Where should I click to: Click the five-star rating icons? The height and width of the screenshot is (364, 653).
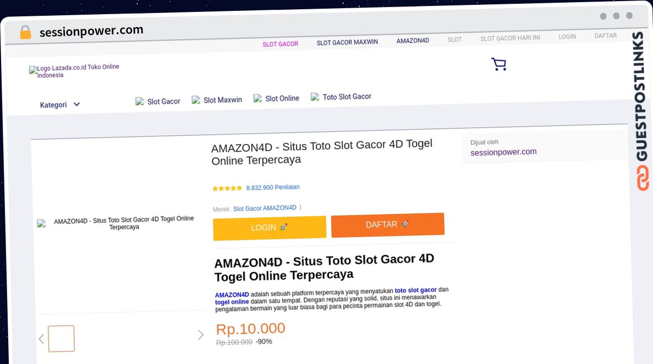point(227,189)
